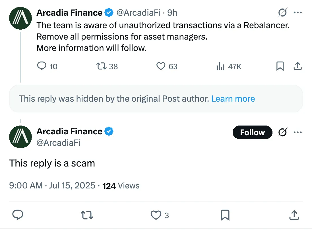This screenshot has height=230, width=312.
Task: Reply to the 'This reply is a scam' post
Action: coord(18,215)
